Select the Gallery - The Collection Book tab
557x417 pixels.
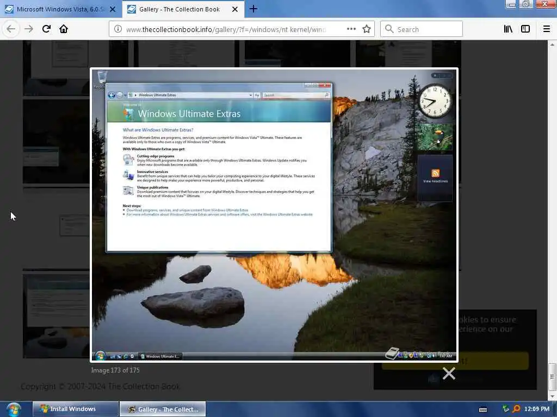pyautogui.click(x=183, y=9)
